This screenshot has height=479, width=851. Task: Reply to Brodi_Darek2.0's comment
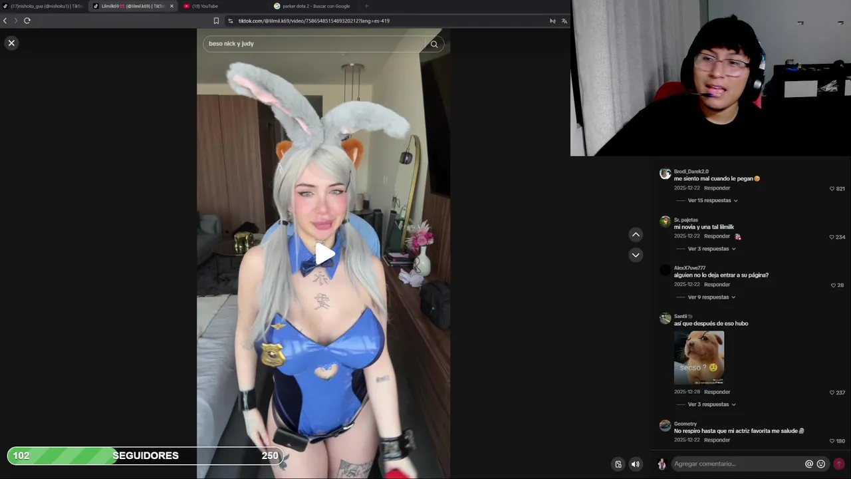click(x=717, y=188)
